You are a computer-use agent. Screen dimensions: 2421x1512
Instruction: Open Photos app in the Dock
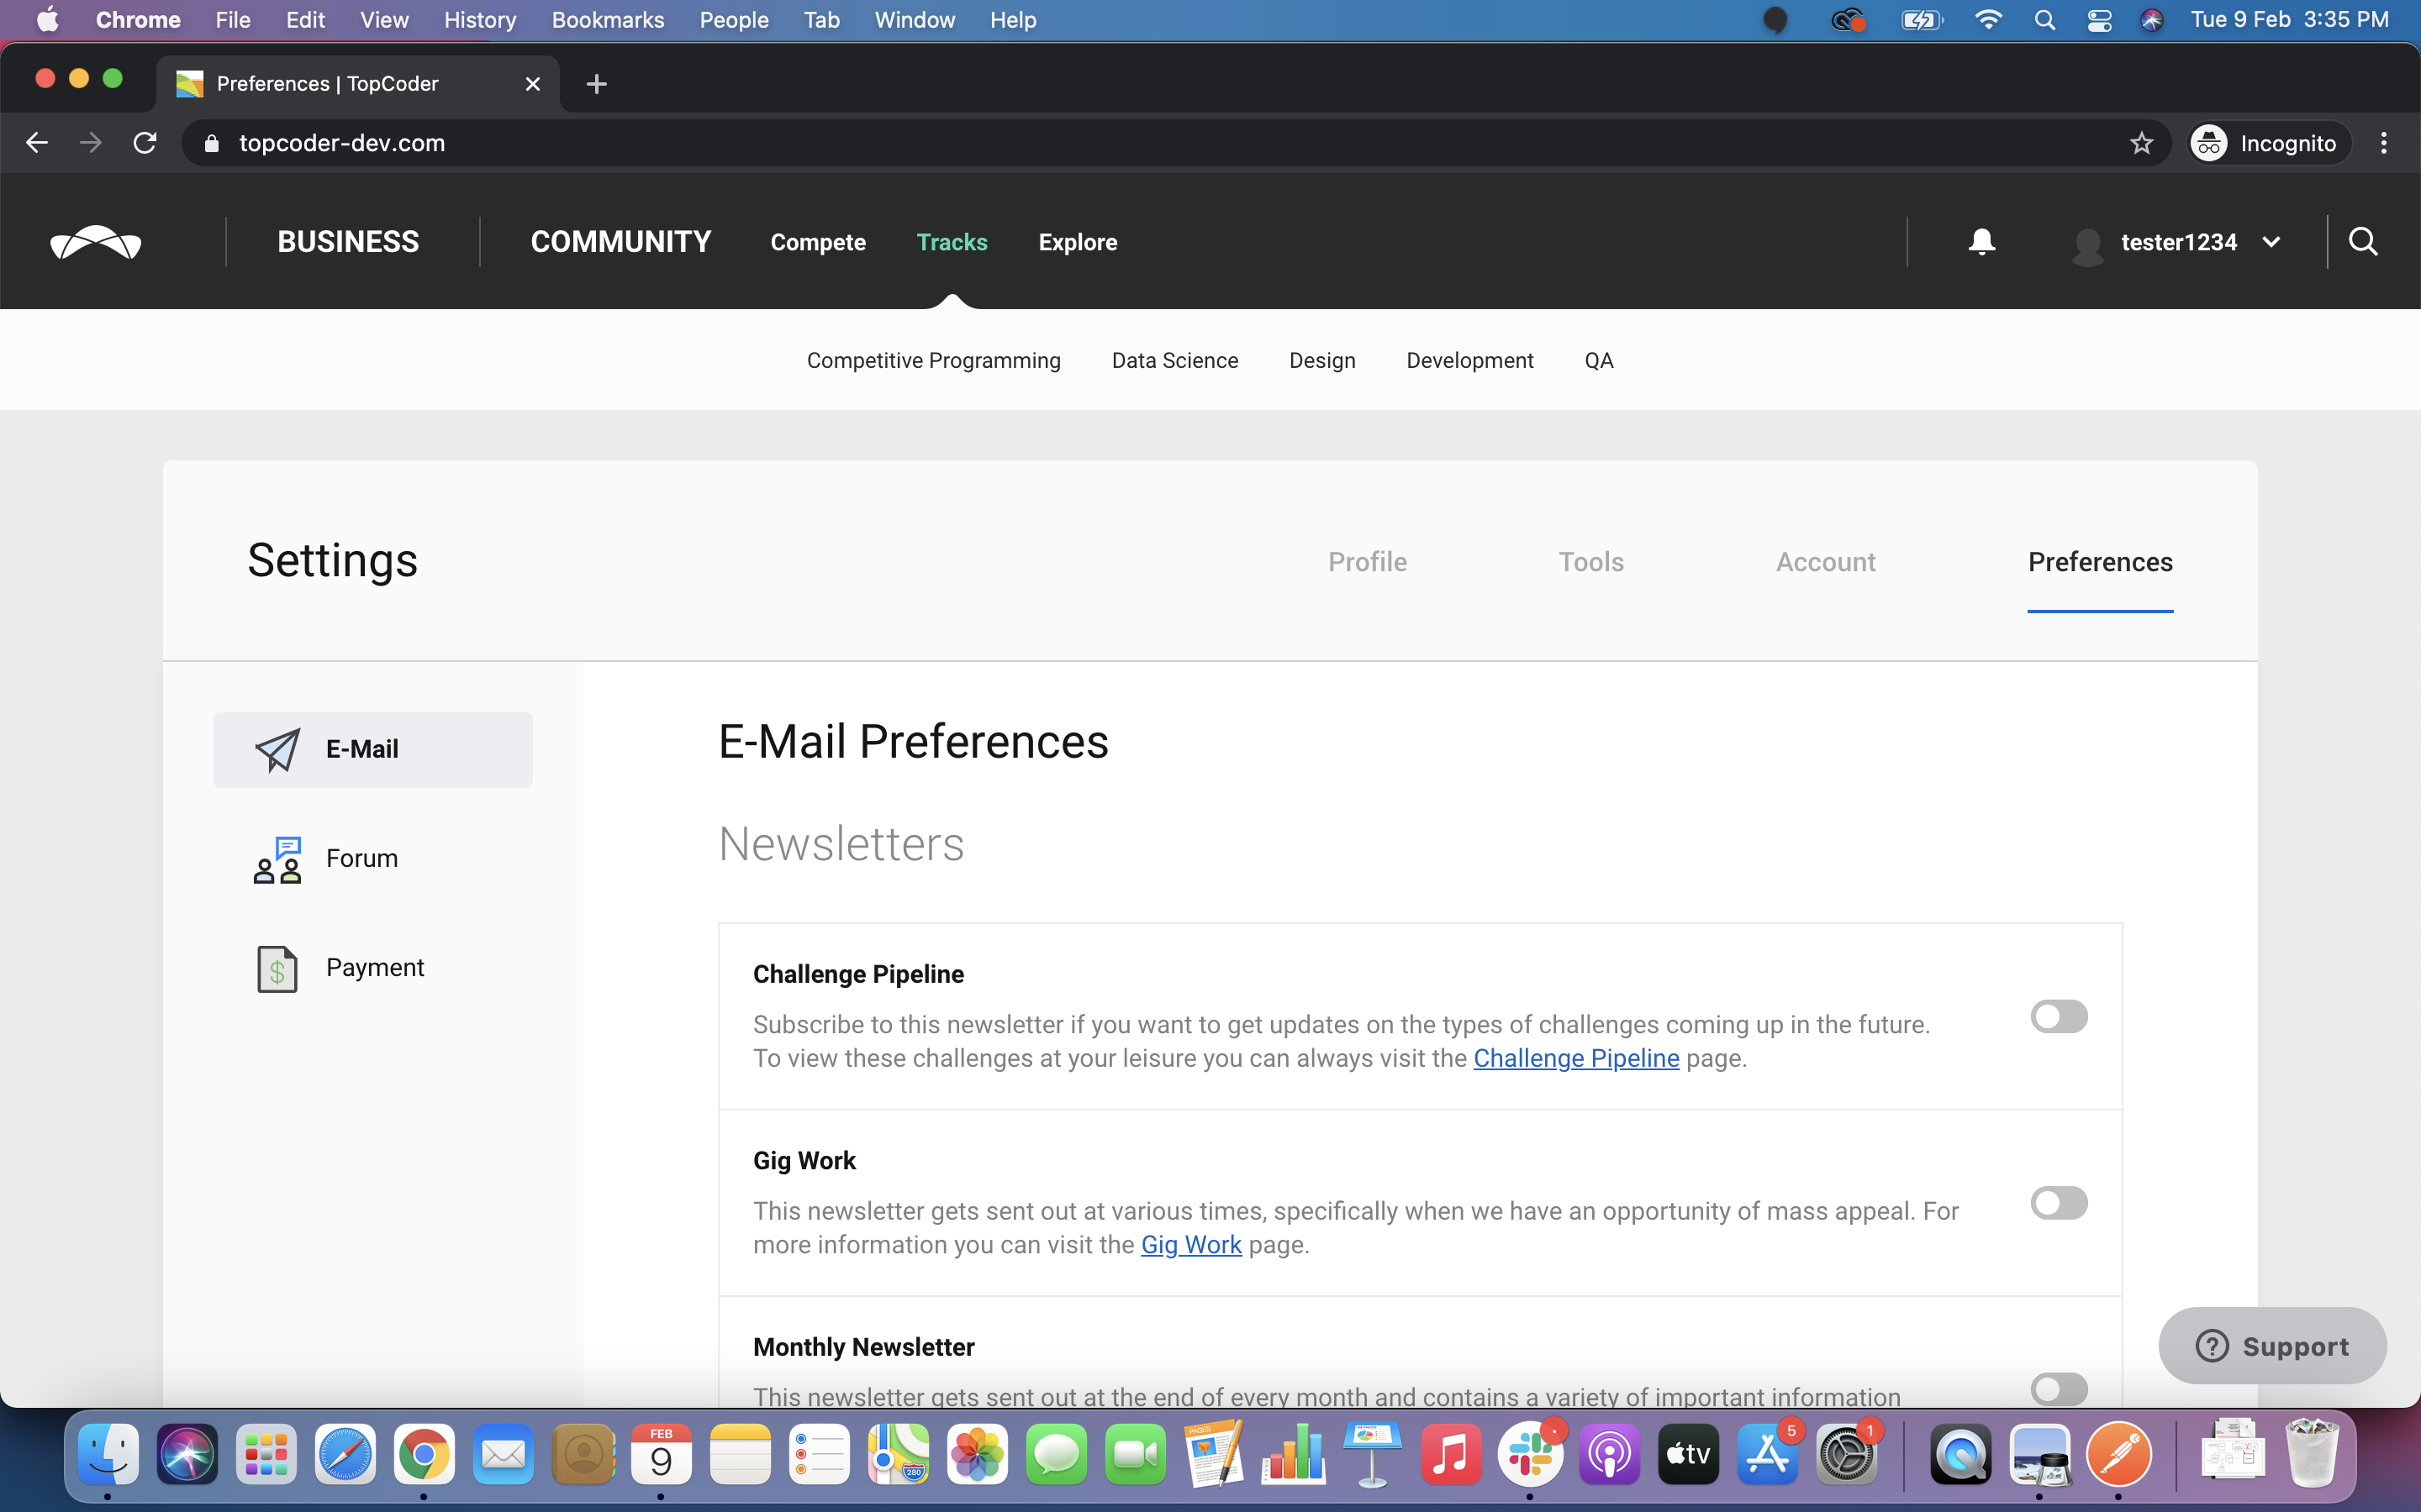[977, 1454]
